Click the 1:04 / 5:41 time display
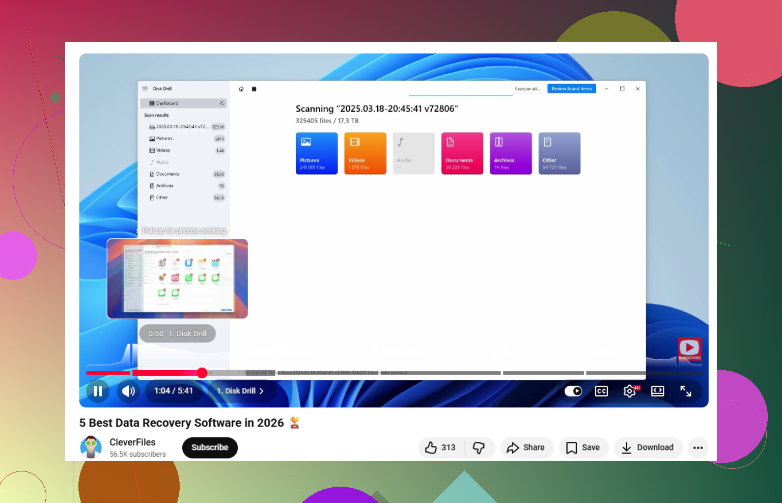Image resolution: width=782 pixels, height=503 pixels. coord(174,391)
